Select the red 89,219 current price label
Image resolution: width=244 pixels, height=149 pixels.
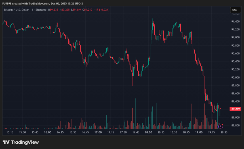235,109
